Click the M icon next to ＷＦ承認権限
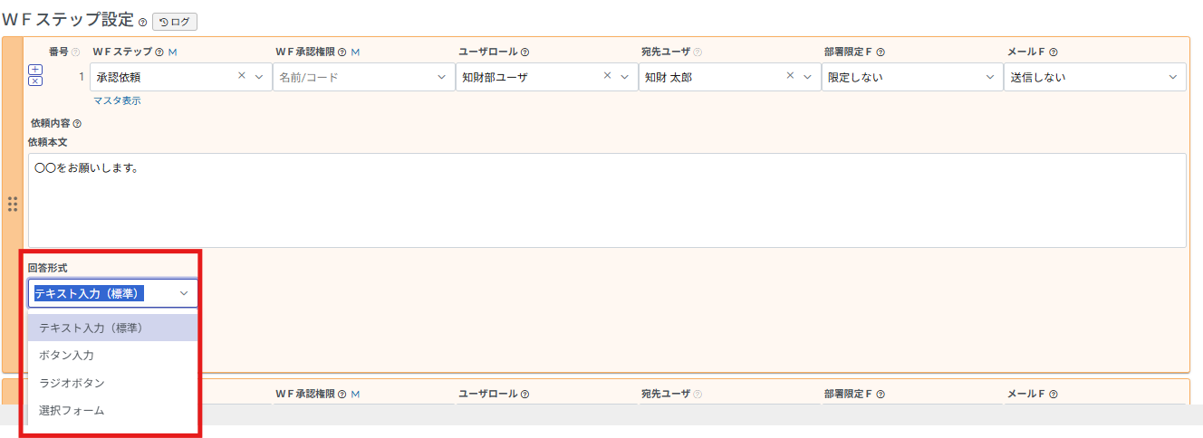This screenshot has width=1203, height=438. click(x=355, y=52)
